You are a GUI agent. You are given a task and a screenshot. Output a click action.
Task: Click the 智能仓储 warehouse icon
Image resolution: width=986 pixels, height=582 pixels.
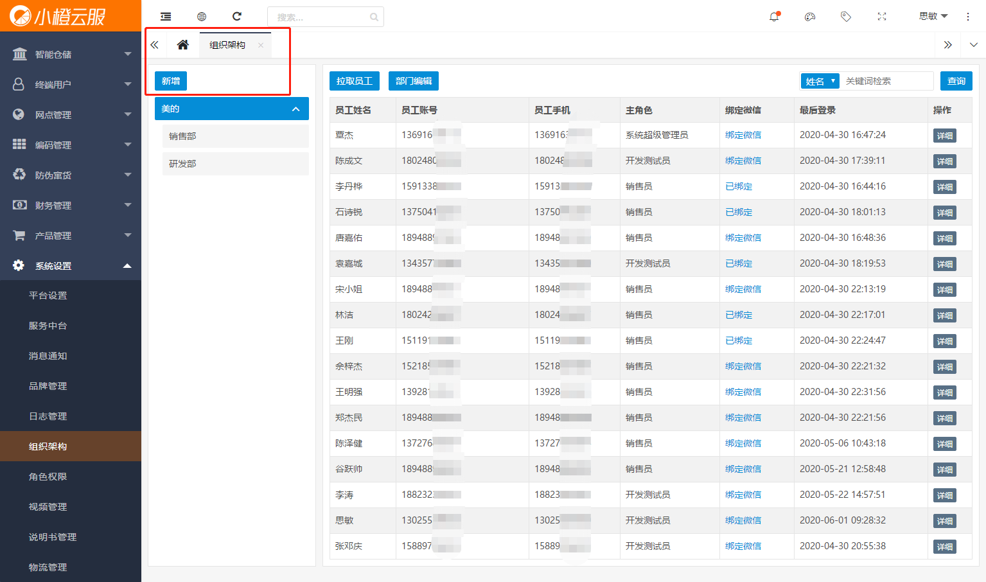(x=20, y=54)
